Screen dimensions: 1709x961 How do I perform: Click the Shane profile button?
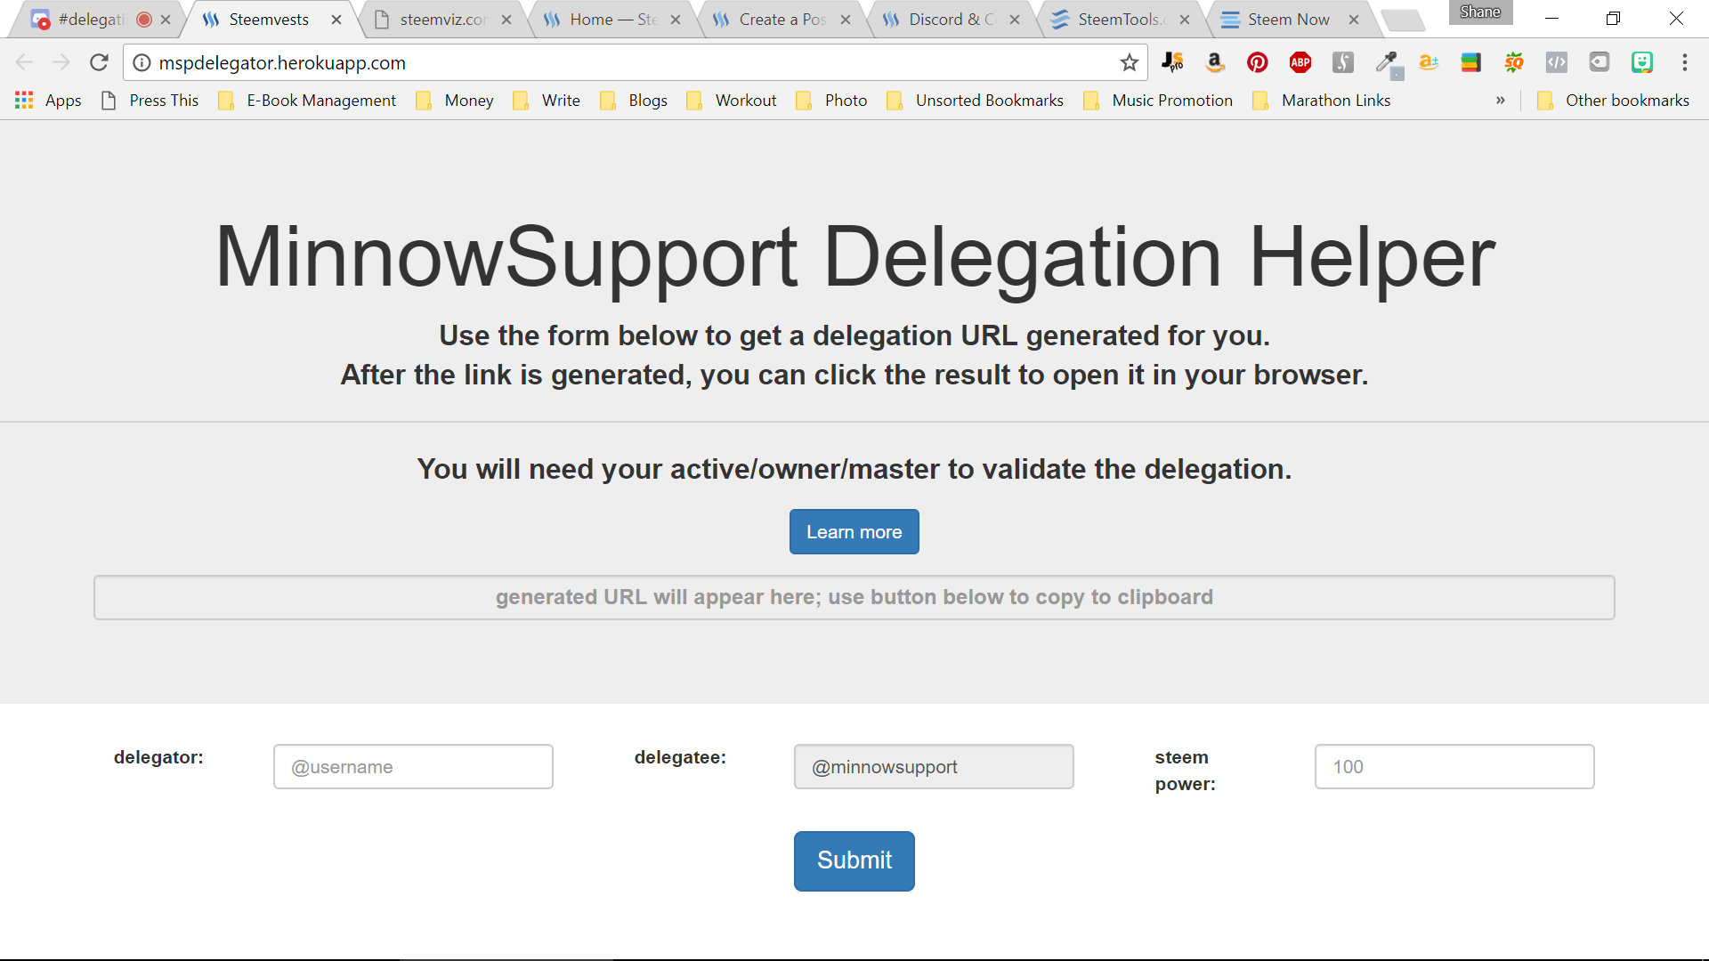pyautogui.click(x=1480, y=12)
